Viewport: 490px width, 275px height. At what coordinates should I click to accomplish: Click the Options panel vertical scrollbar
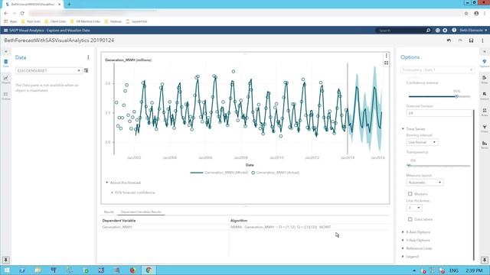point(474,184)
